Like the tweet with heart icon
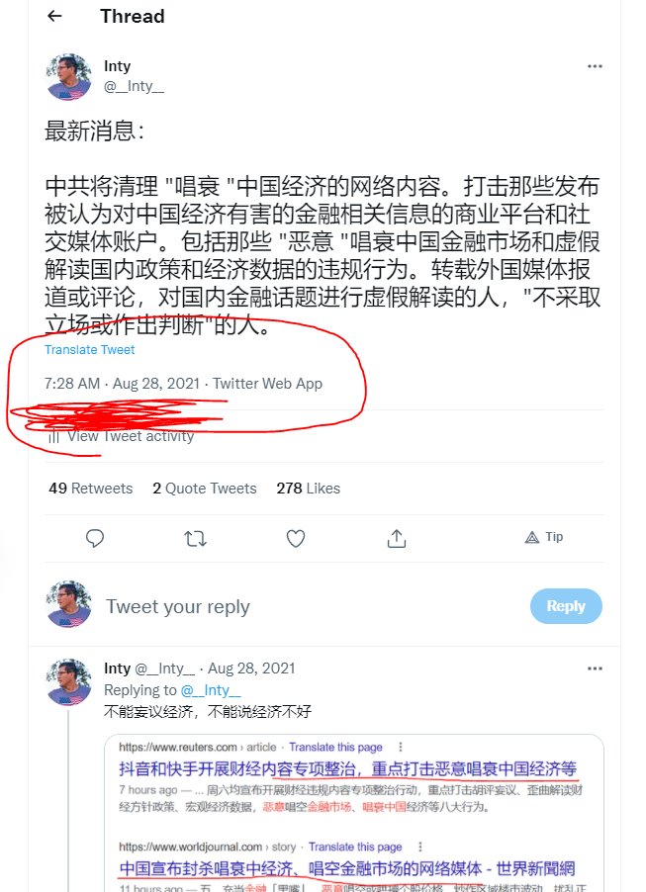This screenshot has width=646, height=892. click(296, 538)
